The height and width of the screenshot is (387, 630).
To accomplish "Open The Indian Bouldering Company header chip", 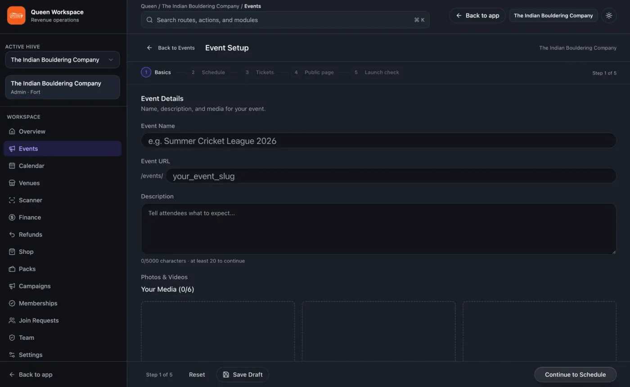I will [553, 15].
